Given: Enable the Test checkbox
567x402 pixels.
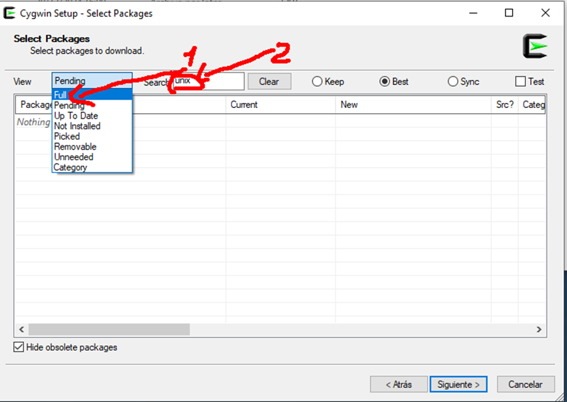Looking at the screenshot, I should [x=521, y=82].
